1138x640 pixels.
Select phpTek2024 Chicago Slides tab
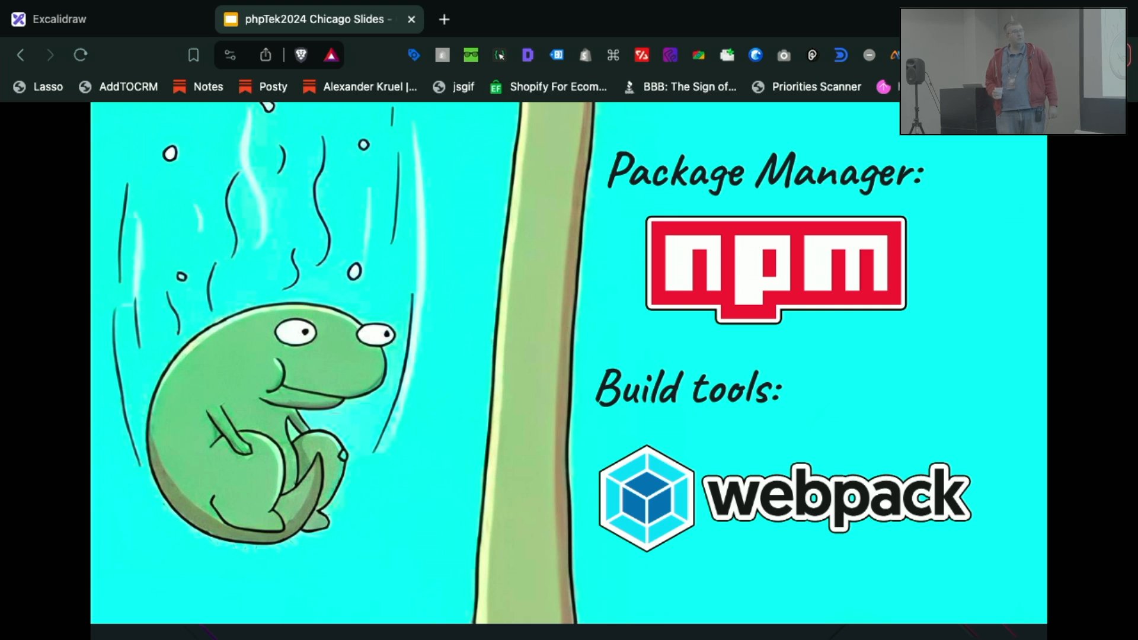[x=314, y=19]
